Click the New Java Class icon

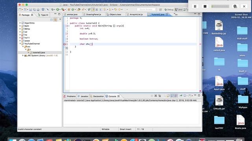point(73,9)
